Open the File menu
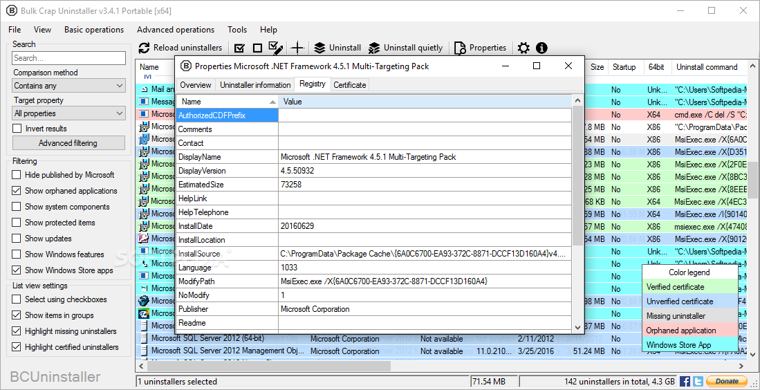The width and height of the screenshot is (760, 390). [15, 30]
